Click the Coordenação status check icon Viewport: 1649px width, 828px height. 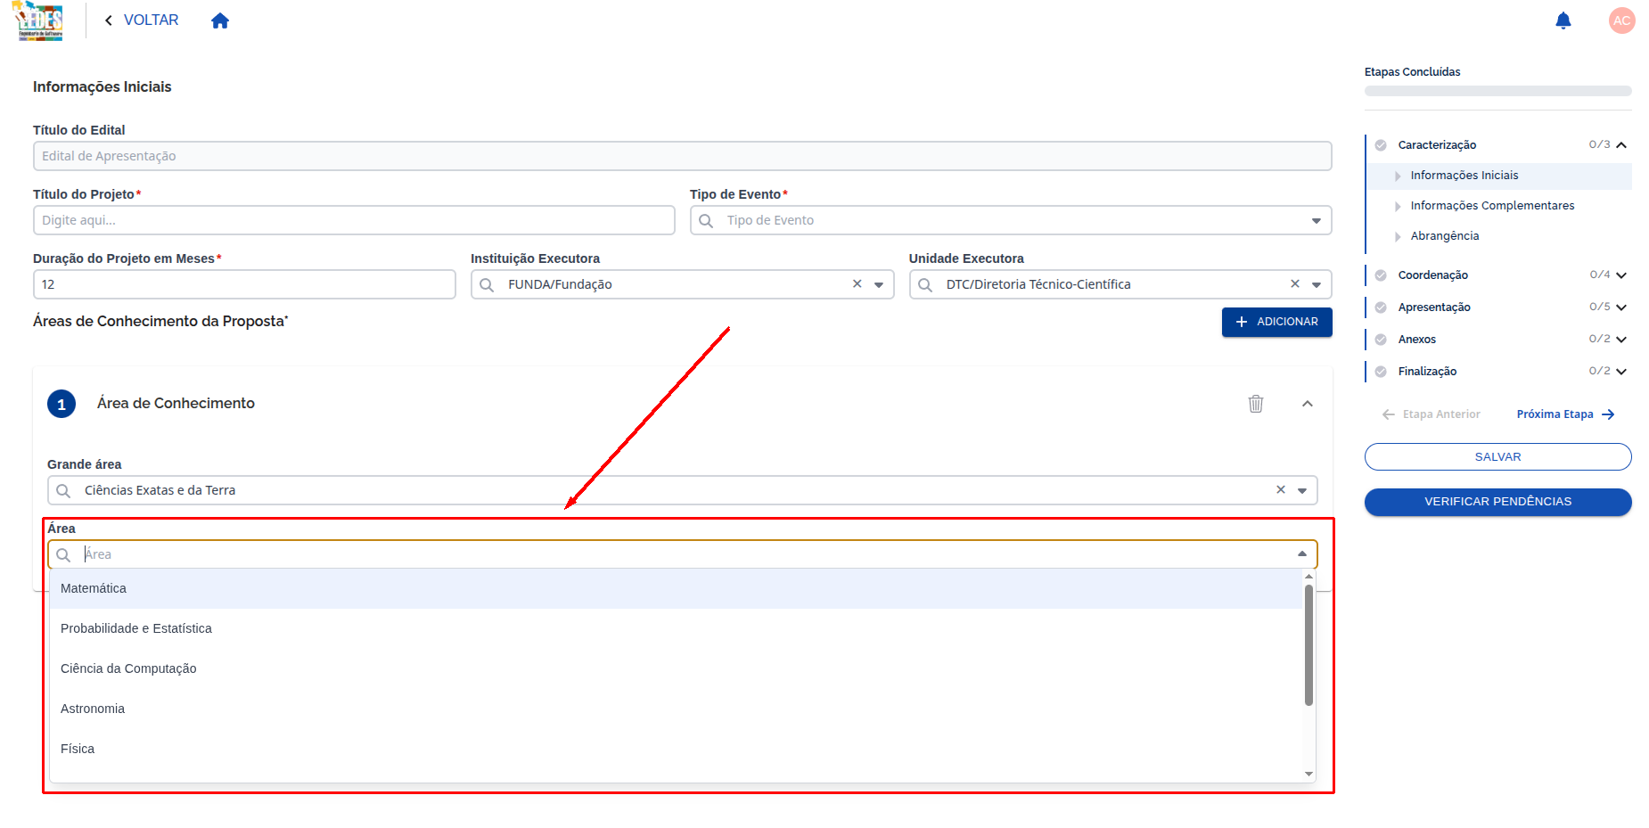pyautogui.click(x=1381, y=275)
